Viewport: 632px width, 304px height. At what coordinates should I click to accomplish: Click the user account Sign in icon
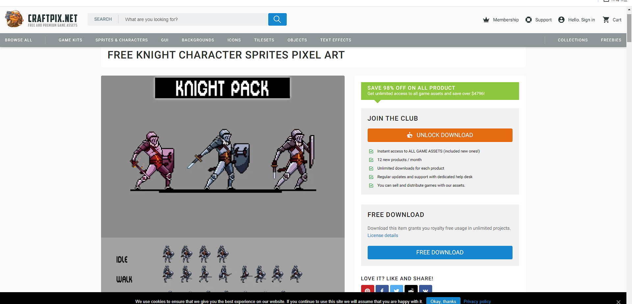click(x=562, y=20)
